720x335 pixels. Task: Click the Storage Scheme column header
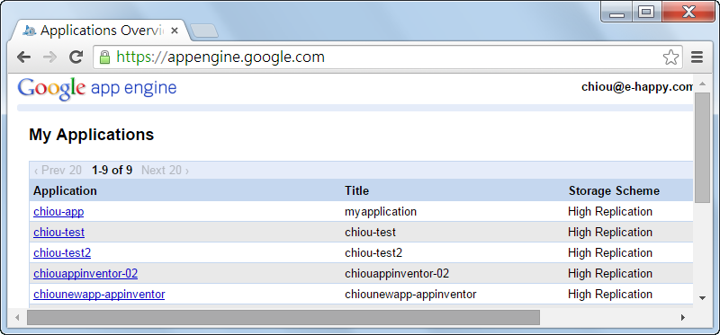[614, 190]
